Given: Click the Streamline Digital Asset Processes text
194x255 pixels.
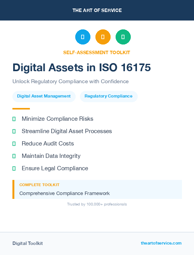Looking at the screenshot, I should point(67,131).
